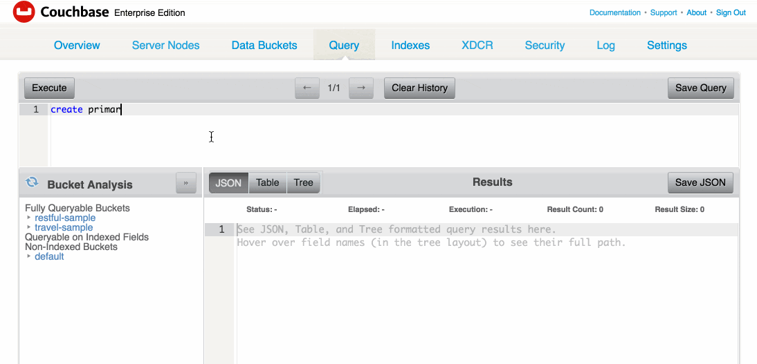Select the travel-sample bucket
This screenshot has height=364, width=757.
[64, 227]
